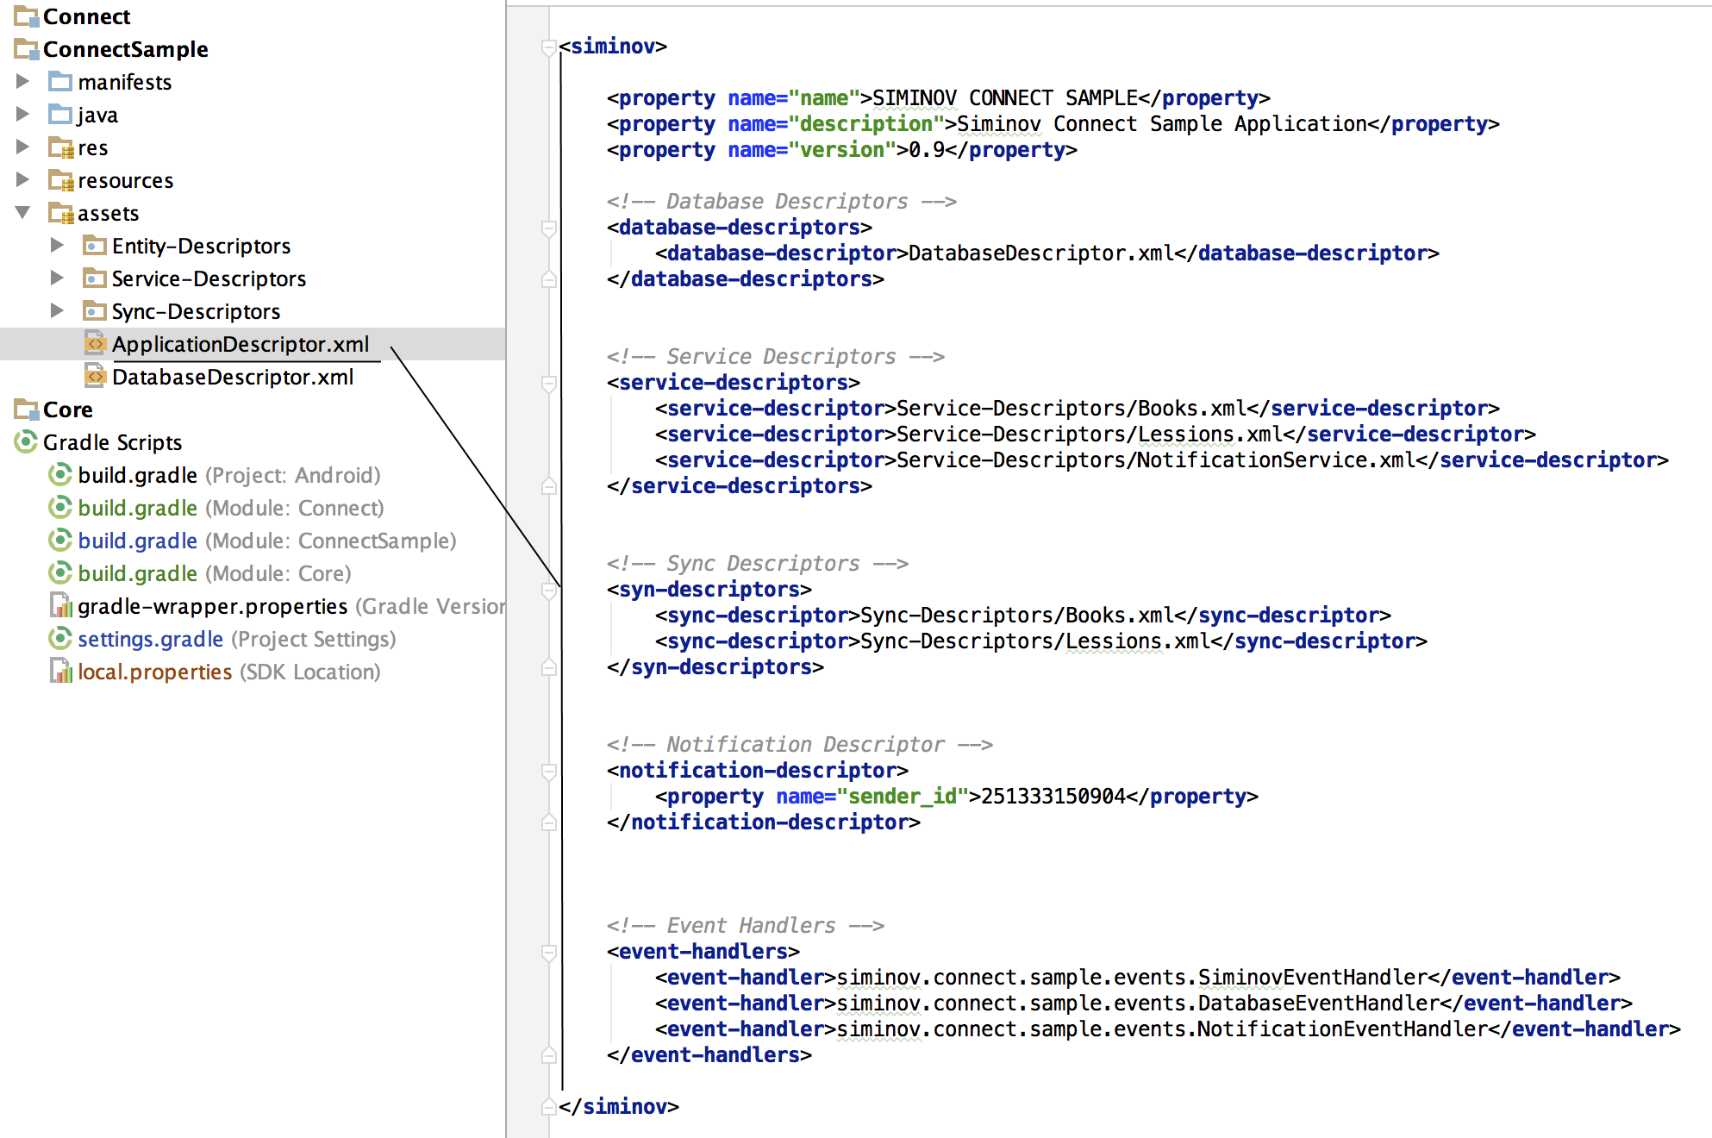Click the res folder icon

point(60,147)
